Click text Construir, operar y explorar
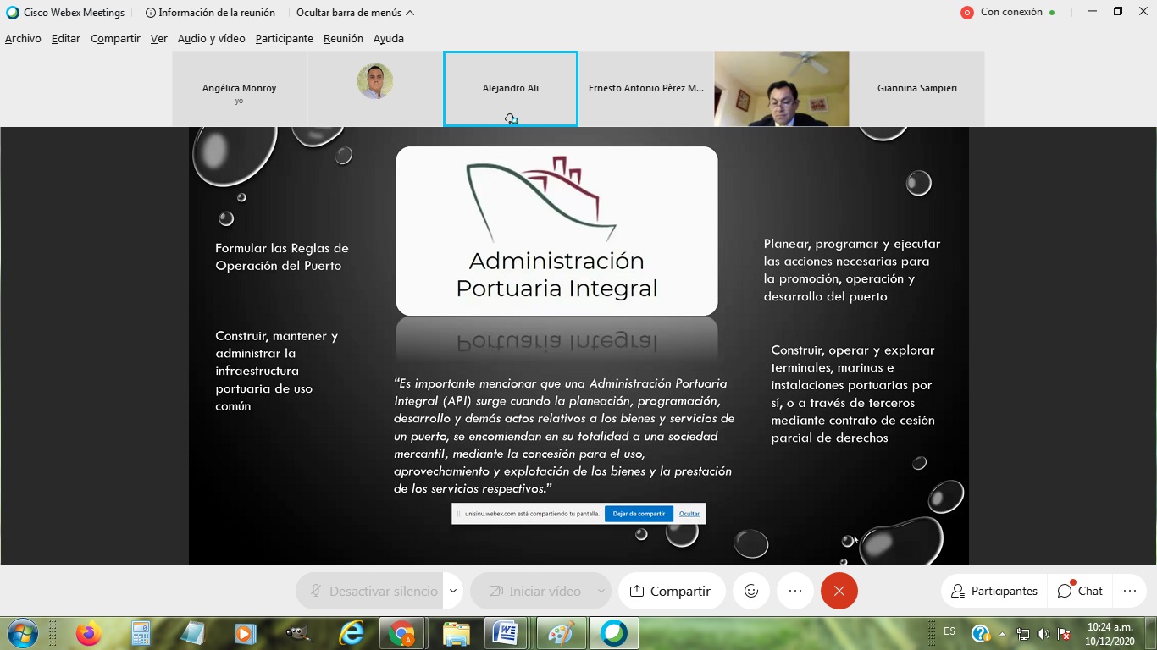 point(853,394)
